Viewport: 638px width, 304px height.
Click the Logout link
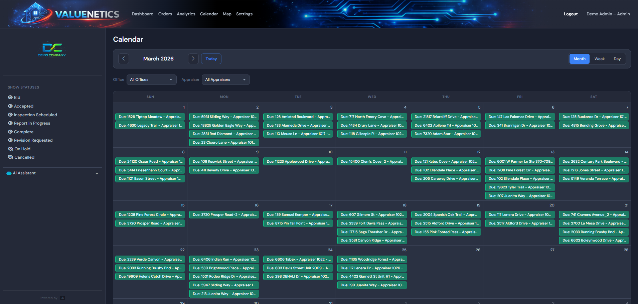pos(571,14)
